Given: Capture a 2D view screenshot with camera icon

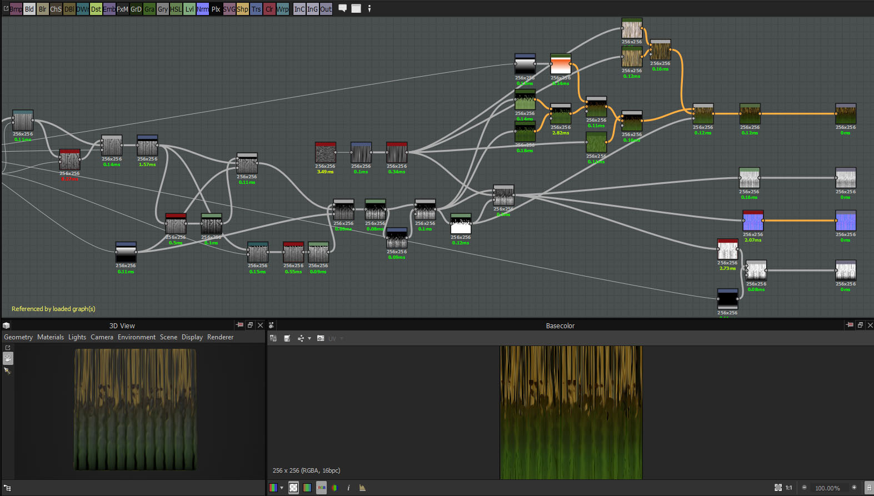Looking at the screenshot, I should (x=321, y=338).
